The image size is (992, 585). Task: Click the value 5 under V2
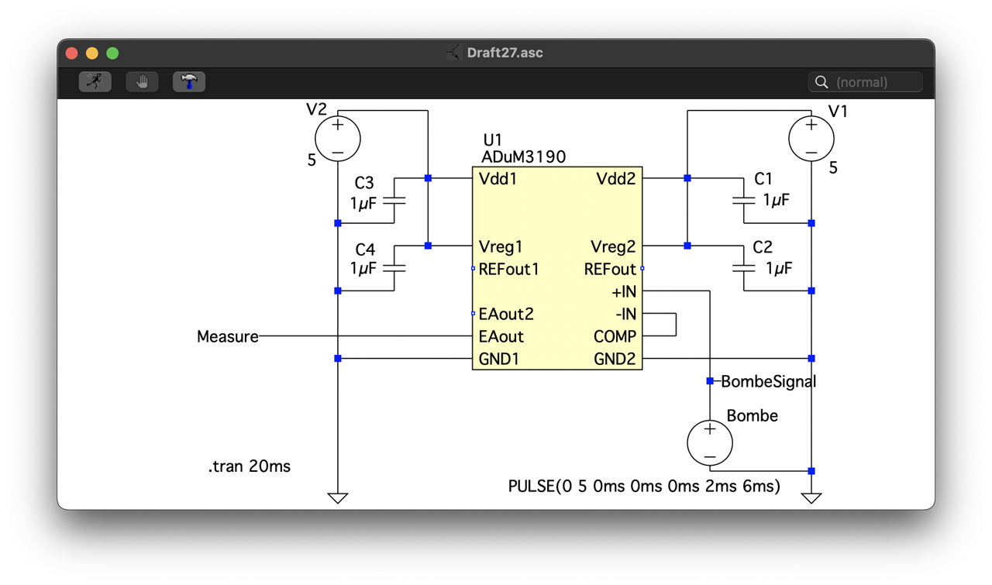312,160
